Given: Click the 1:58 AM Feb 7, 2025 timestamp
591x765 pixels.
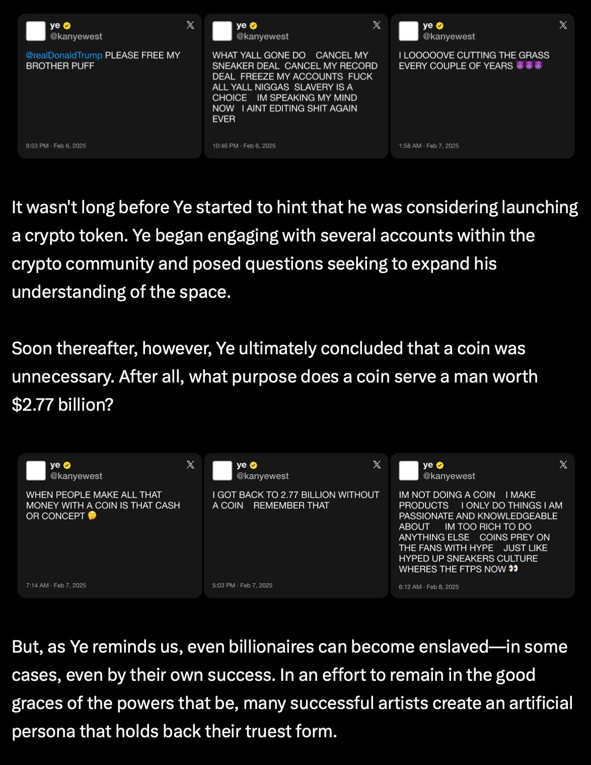Looking at the screenshot, I should click(428, 146).
